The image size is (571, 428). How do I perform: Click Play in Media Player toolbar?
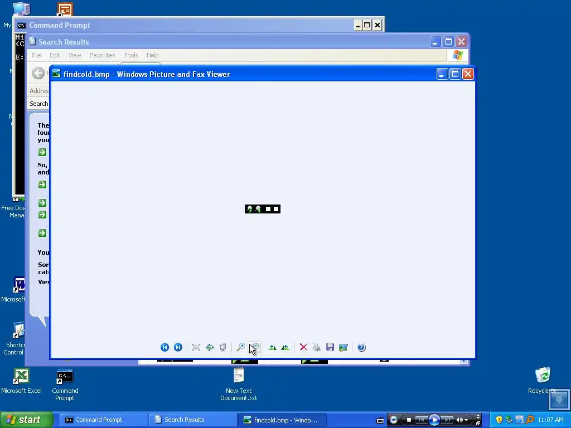click(434, 420)
